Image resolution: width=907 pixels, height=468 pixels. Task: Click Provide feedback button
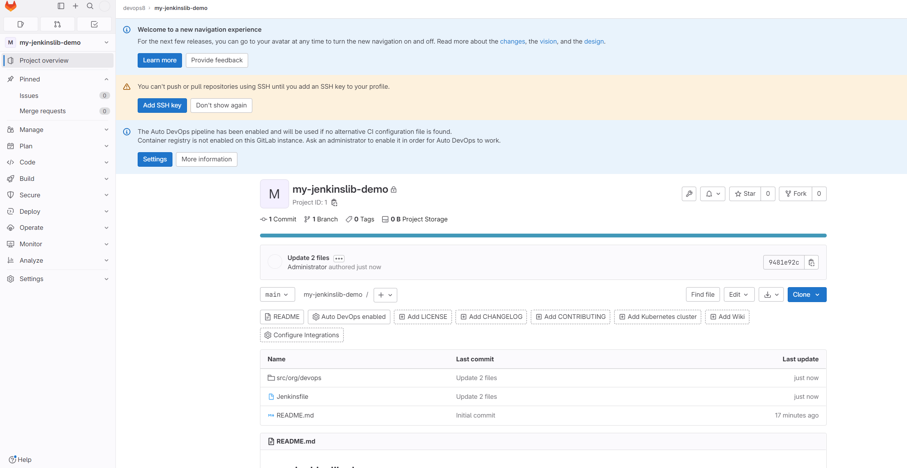[x=217, y=60]
